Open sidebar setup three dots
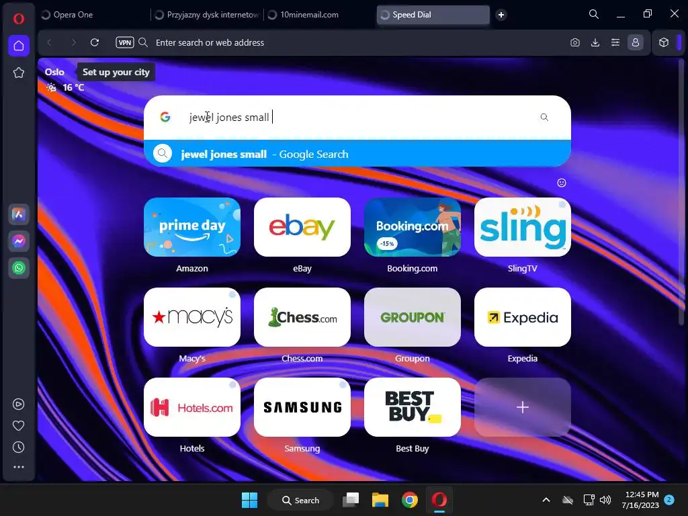The height and width of the screenshot is (516, 688). 18,468
